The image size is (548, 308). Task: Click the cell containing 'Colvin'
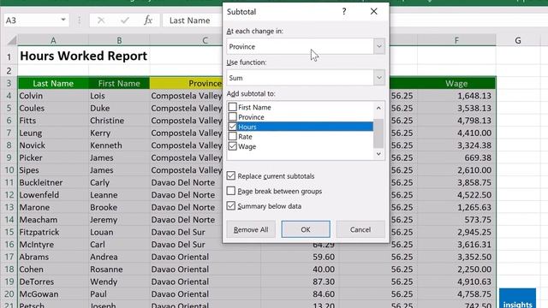(53, 96)
